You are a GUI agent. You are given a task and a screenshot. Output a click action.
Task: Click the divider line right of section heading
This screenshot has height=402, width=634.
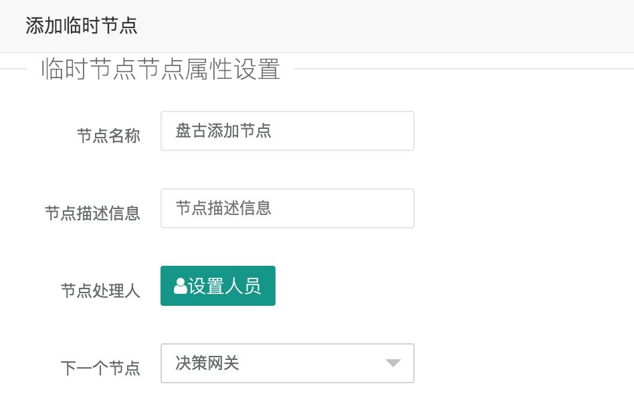pos(464,69)
